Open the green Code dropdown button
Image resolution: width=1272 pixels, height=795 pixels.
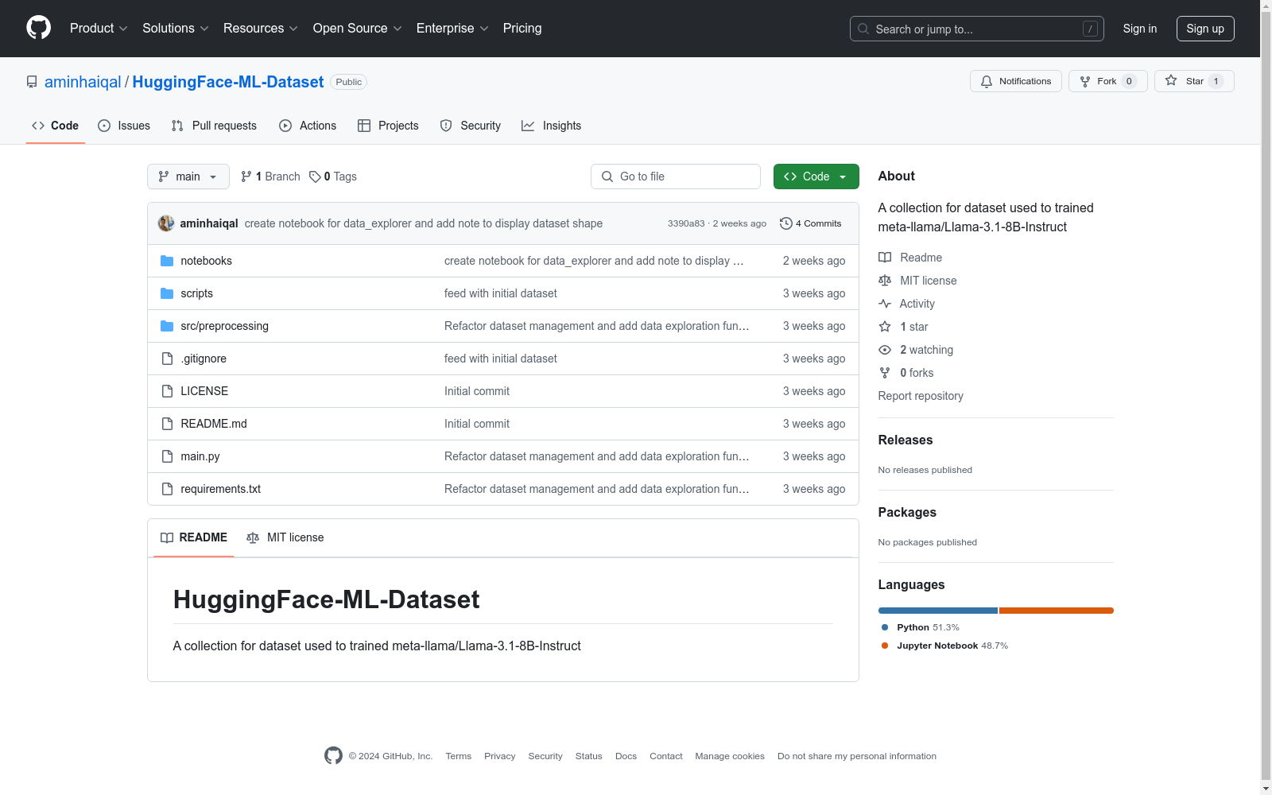click(x=816, y=176)
